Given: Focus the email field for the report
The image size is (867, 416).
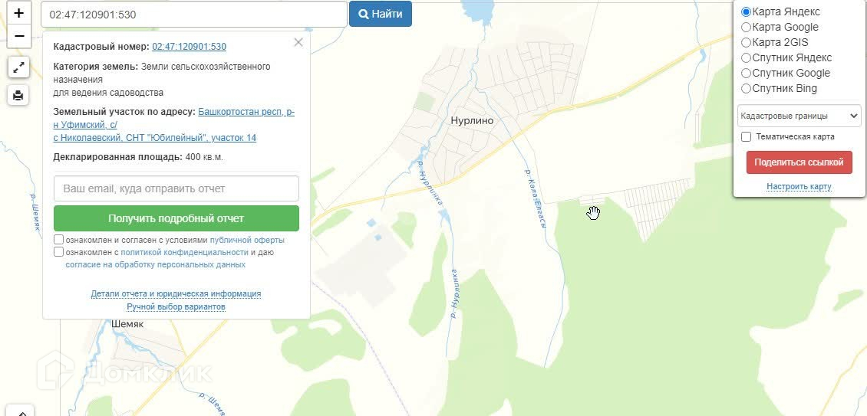Looking at the screenshot, I should (x=176, y=188).
